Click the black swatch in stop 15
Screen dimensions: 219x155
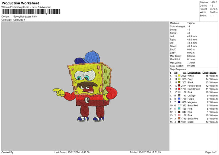179,122
